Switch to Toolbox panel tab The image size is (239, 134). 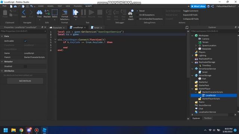coord(208,118)
